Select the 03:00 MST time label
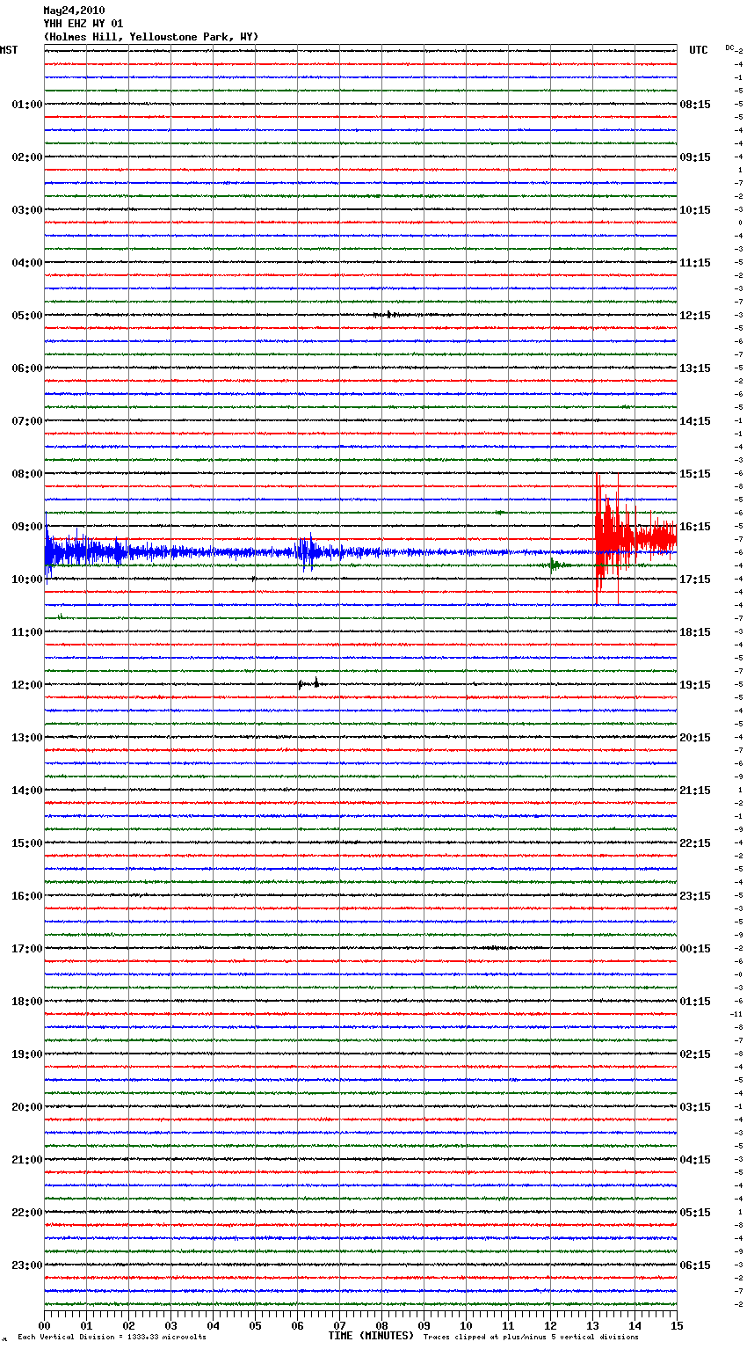The height and width of the screenshot is (1349, 747). [x=26, y=210]
